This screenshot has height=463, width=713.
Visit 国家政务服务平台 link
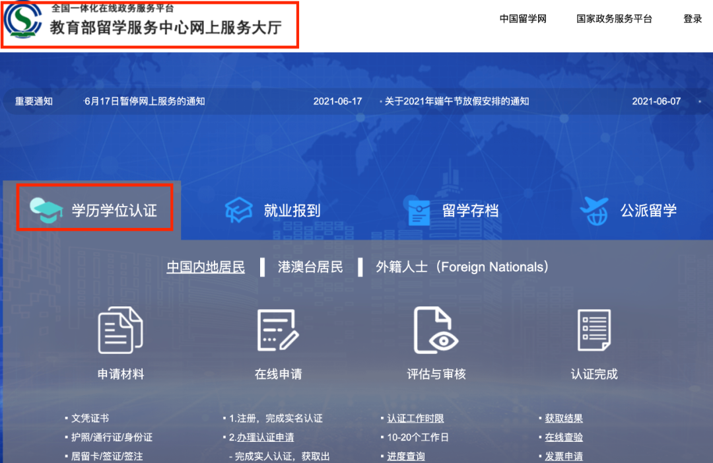click(615, 19)
